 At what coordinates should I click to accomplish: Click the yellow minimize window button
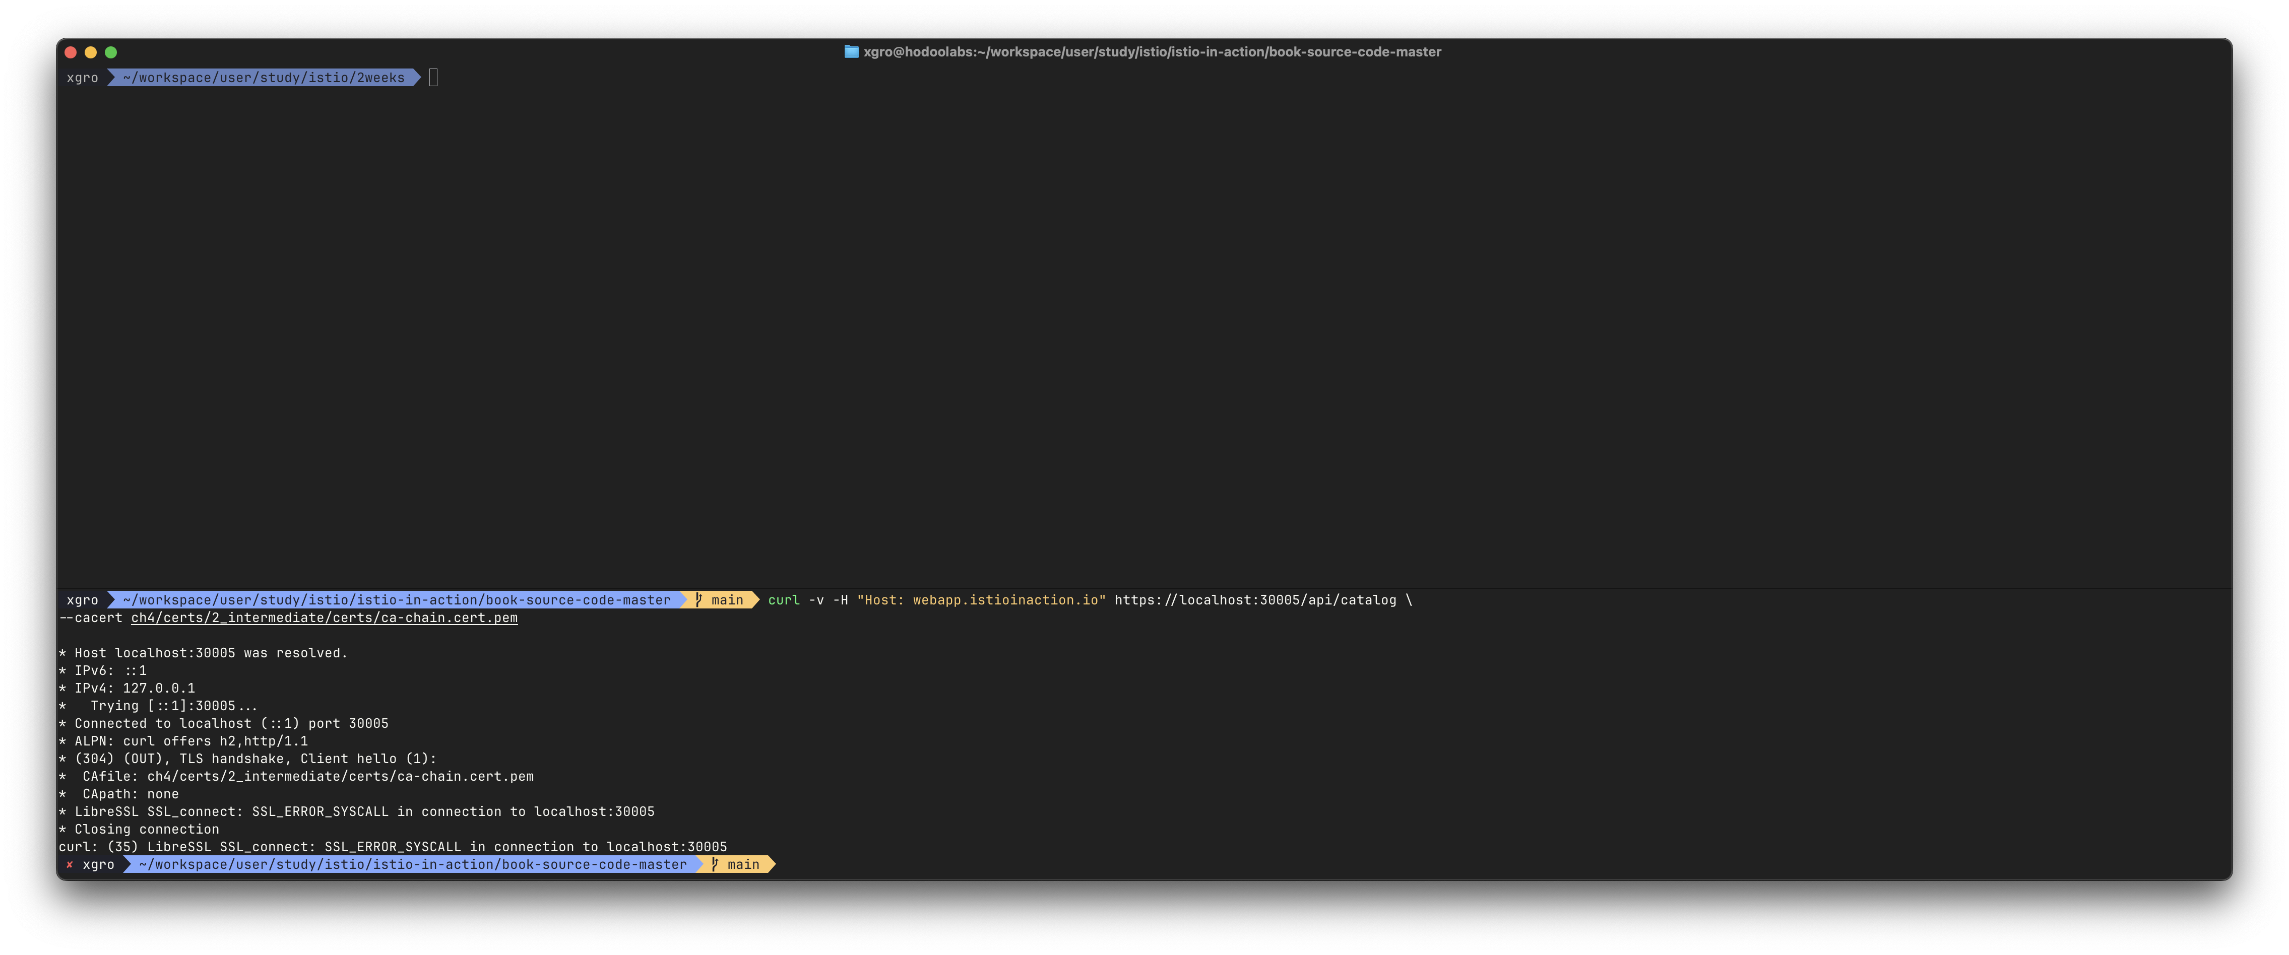(91, 52)
